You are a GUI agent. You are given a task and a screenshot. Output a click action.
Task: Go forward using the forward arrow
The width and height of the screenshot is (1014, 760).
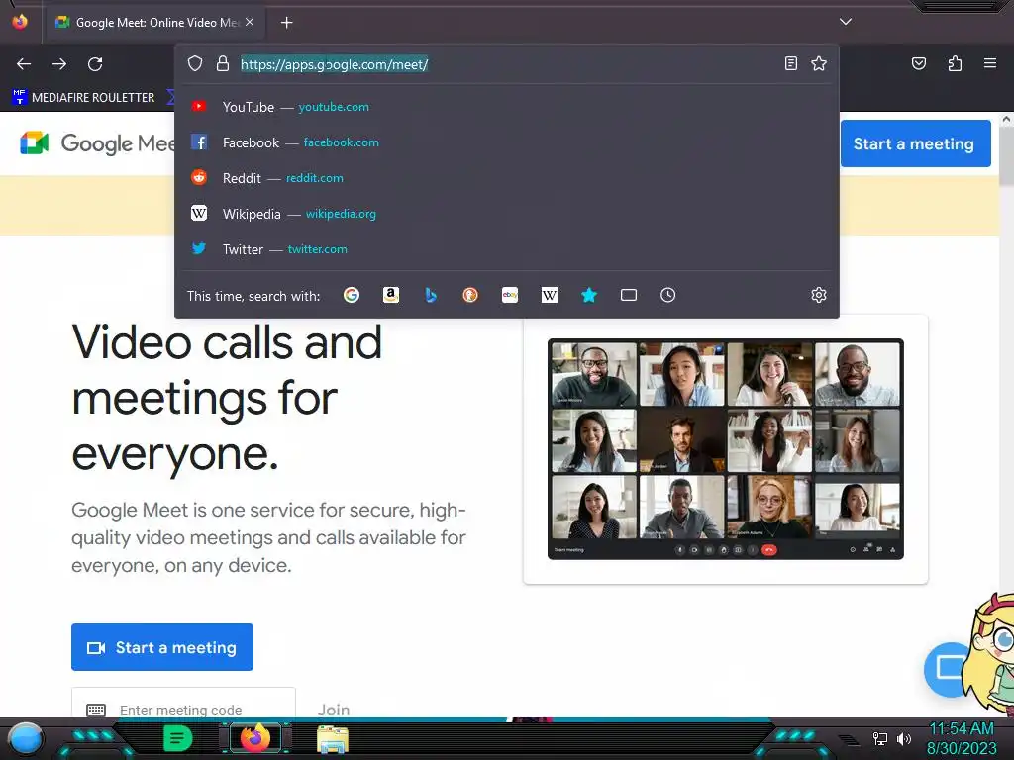59,64
